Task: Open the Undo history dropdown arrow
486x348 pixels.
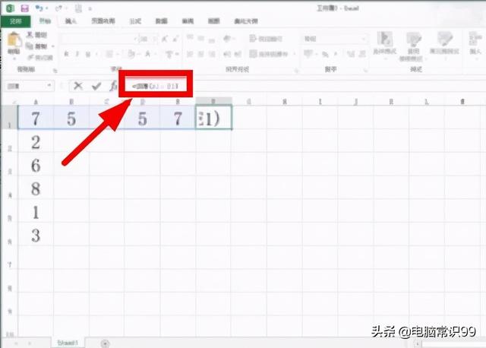Action: pos(47,8)
